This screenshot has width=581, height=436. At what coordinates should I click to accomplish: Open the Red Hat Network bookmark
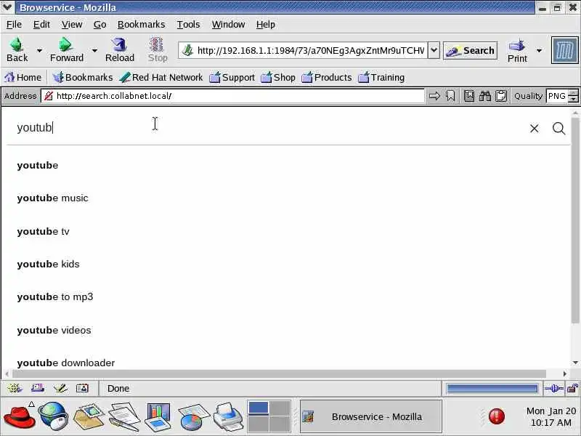(161, 77)
